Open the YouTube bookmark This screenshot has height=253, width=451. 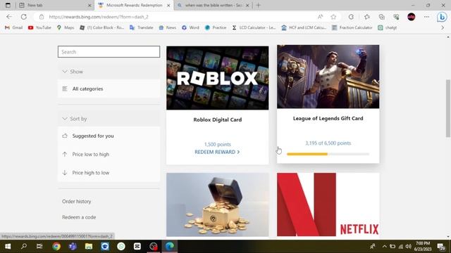(39, 27)
